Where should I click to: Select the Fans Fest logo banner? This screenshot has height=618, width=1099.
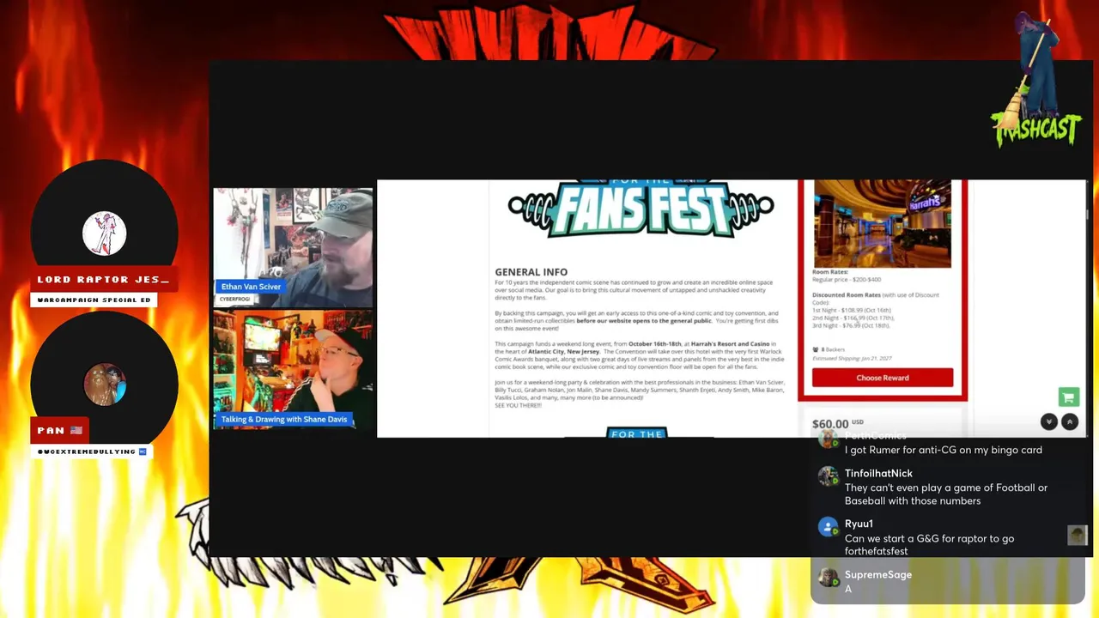click(x=641, y=209)
